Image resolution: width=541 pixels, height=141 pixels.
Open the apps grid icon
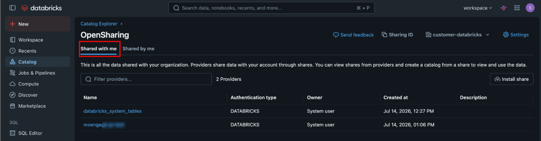coord(517,8)
